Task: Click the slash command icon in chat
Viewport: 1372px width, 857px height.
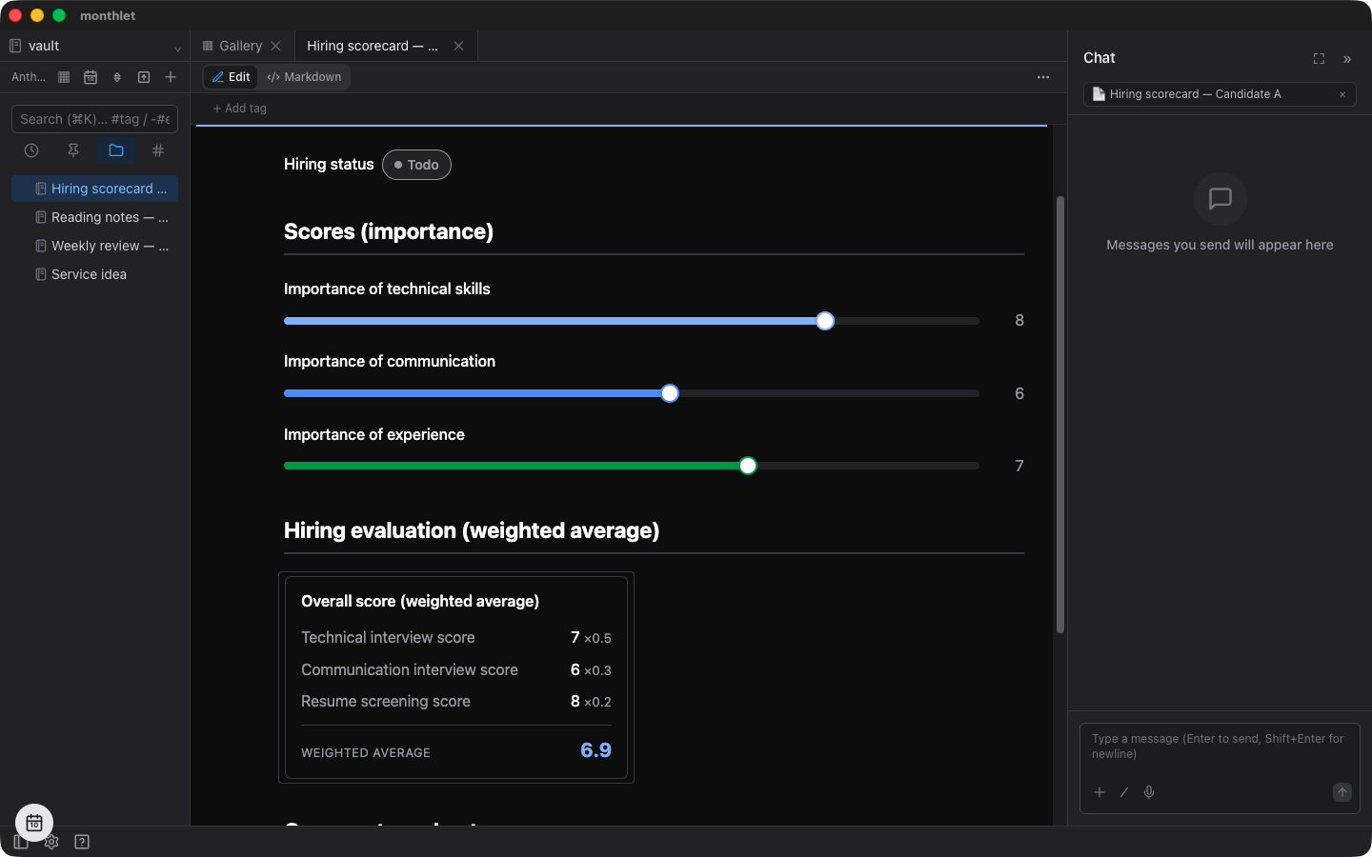Action: 1124,792
